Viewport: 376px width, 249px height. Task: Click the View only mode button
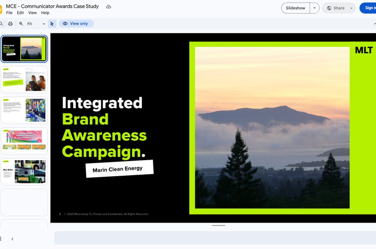click(76, 23)
